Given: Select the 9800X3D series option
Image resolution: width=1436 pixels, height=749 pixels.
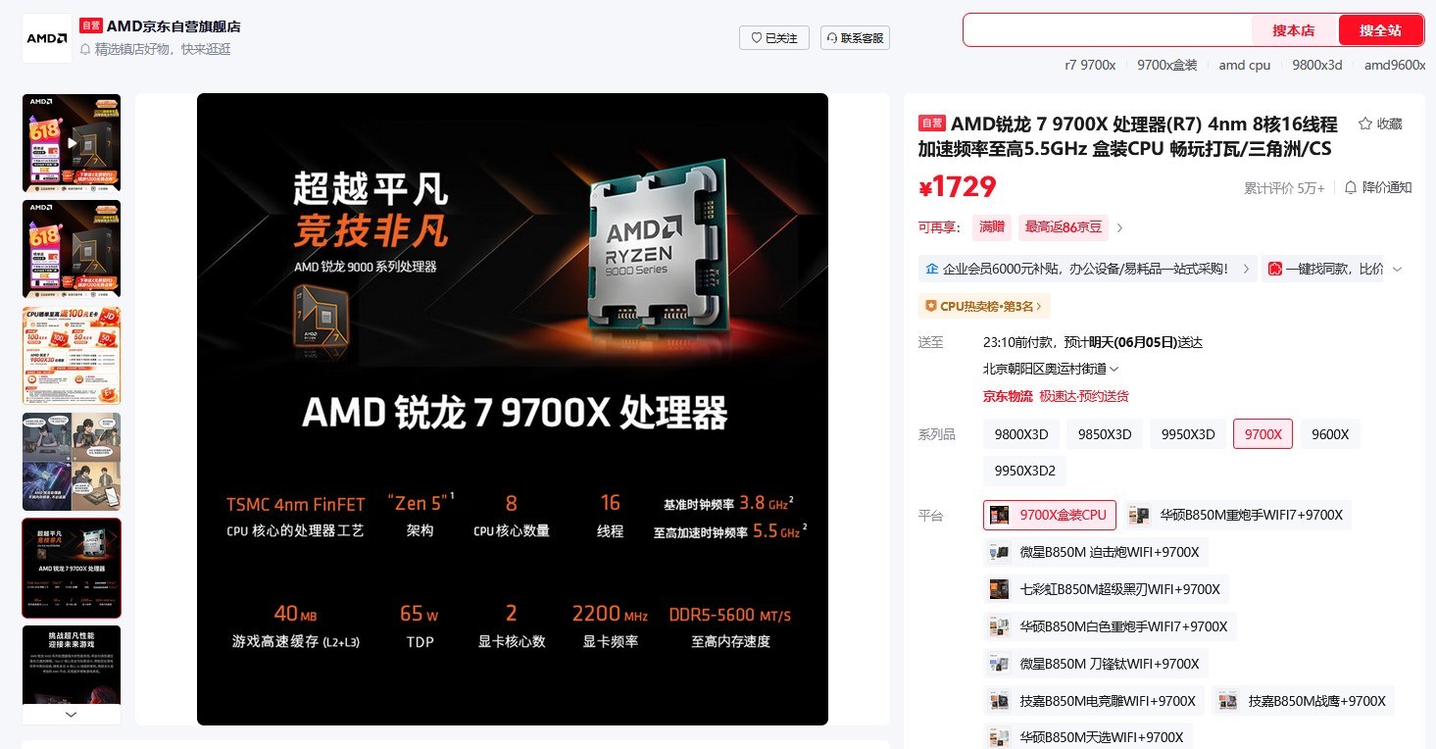Looking at the screenshot, I should pyautogui.click(x=1021, y=434).
